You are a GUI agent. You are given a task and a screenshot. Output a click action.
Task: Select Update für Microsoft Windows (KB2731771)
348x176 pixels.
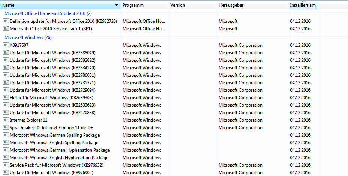(x=52, y=83)
